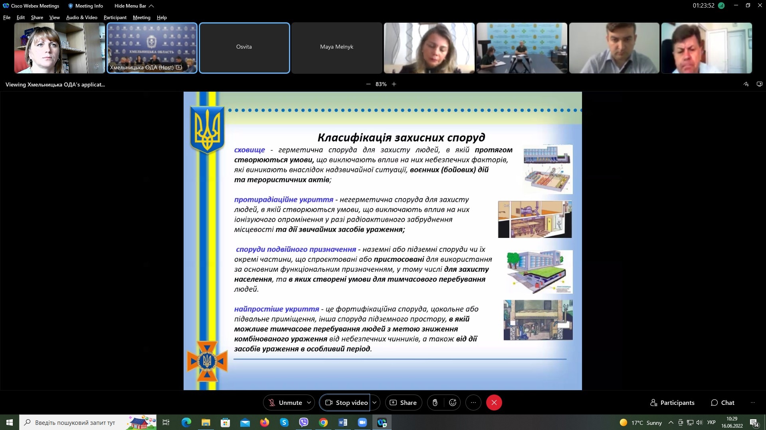Click the Meeting Info shield icon

[x=71, y=6]
